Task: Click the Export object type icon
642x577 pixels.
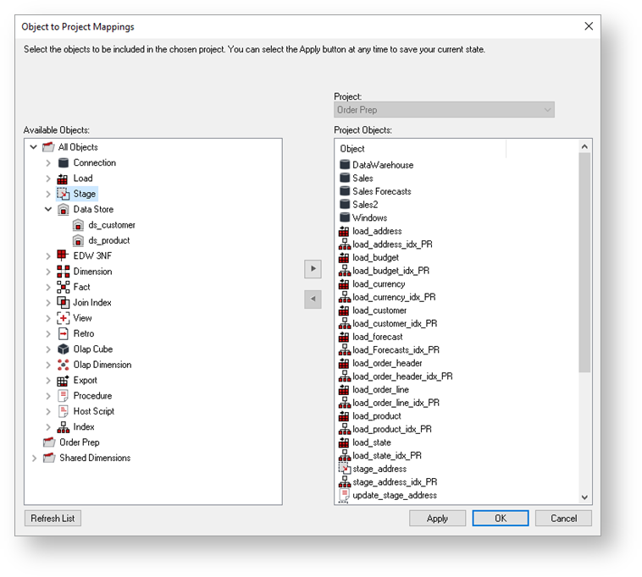Action: (x=64, y=381)
